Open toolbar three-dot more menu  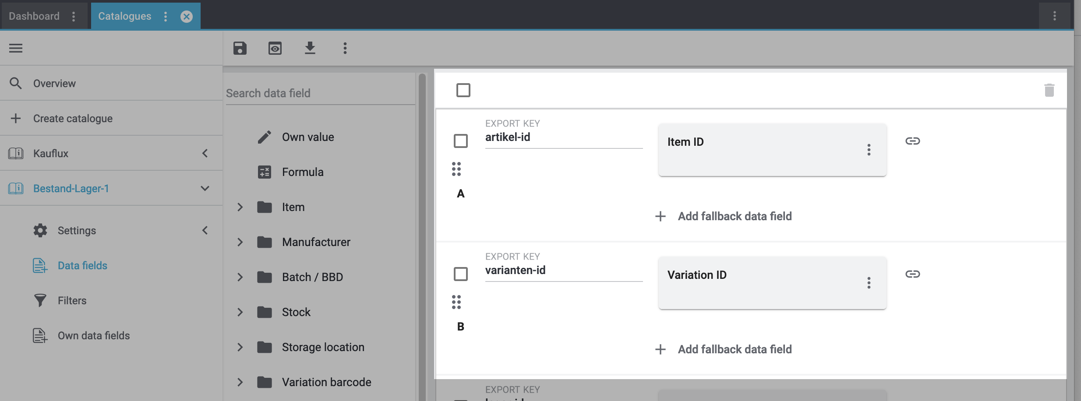tap(345, 48)
